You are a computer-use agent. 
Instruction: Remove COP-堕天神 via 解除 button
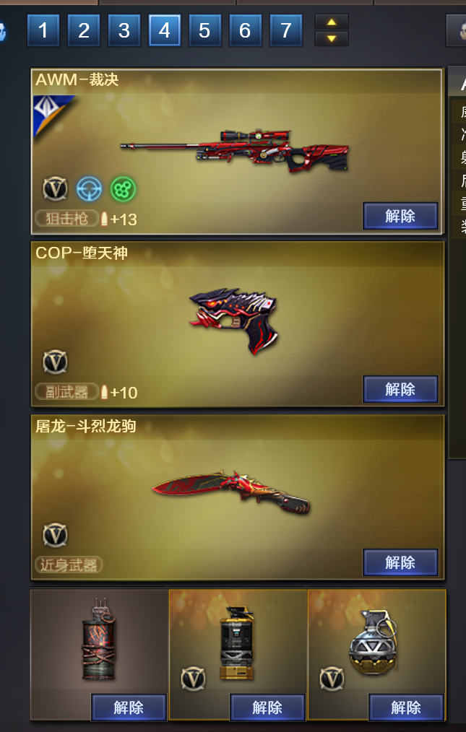(400, 389)
